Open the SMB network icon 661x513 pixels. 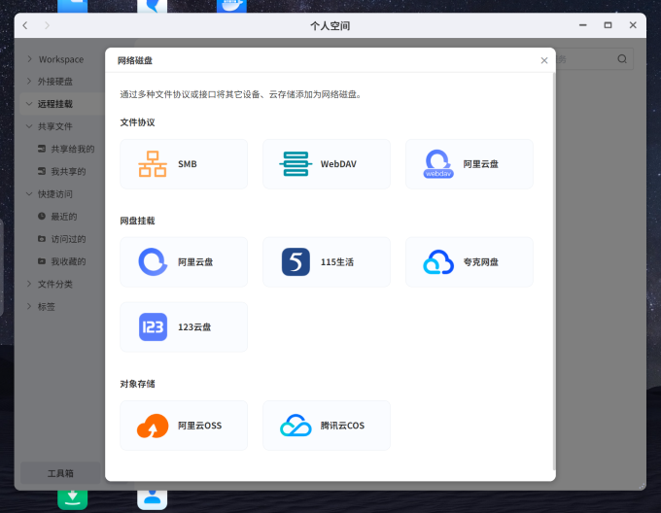pos(153,164)
